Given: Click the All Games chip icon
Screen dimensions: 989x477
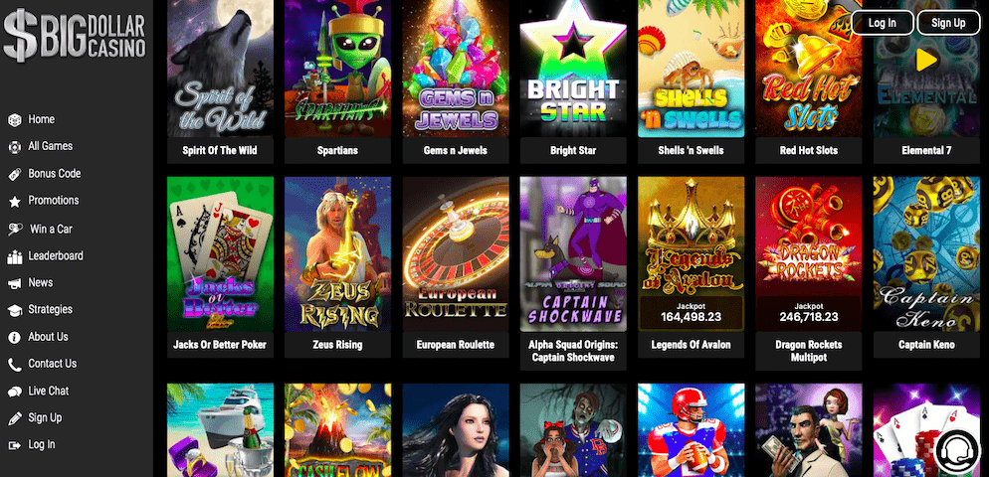Looking at the screenshot, I should 15,147.
